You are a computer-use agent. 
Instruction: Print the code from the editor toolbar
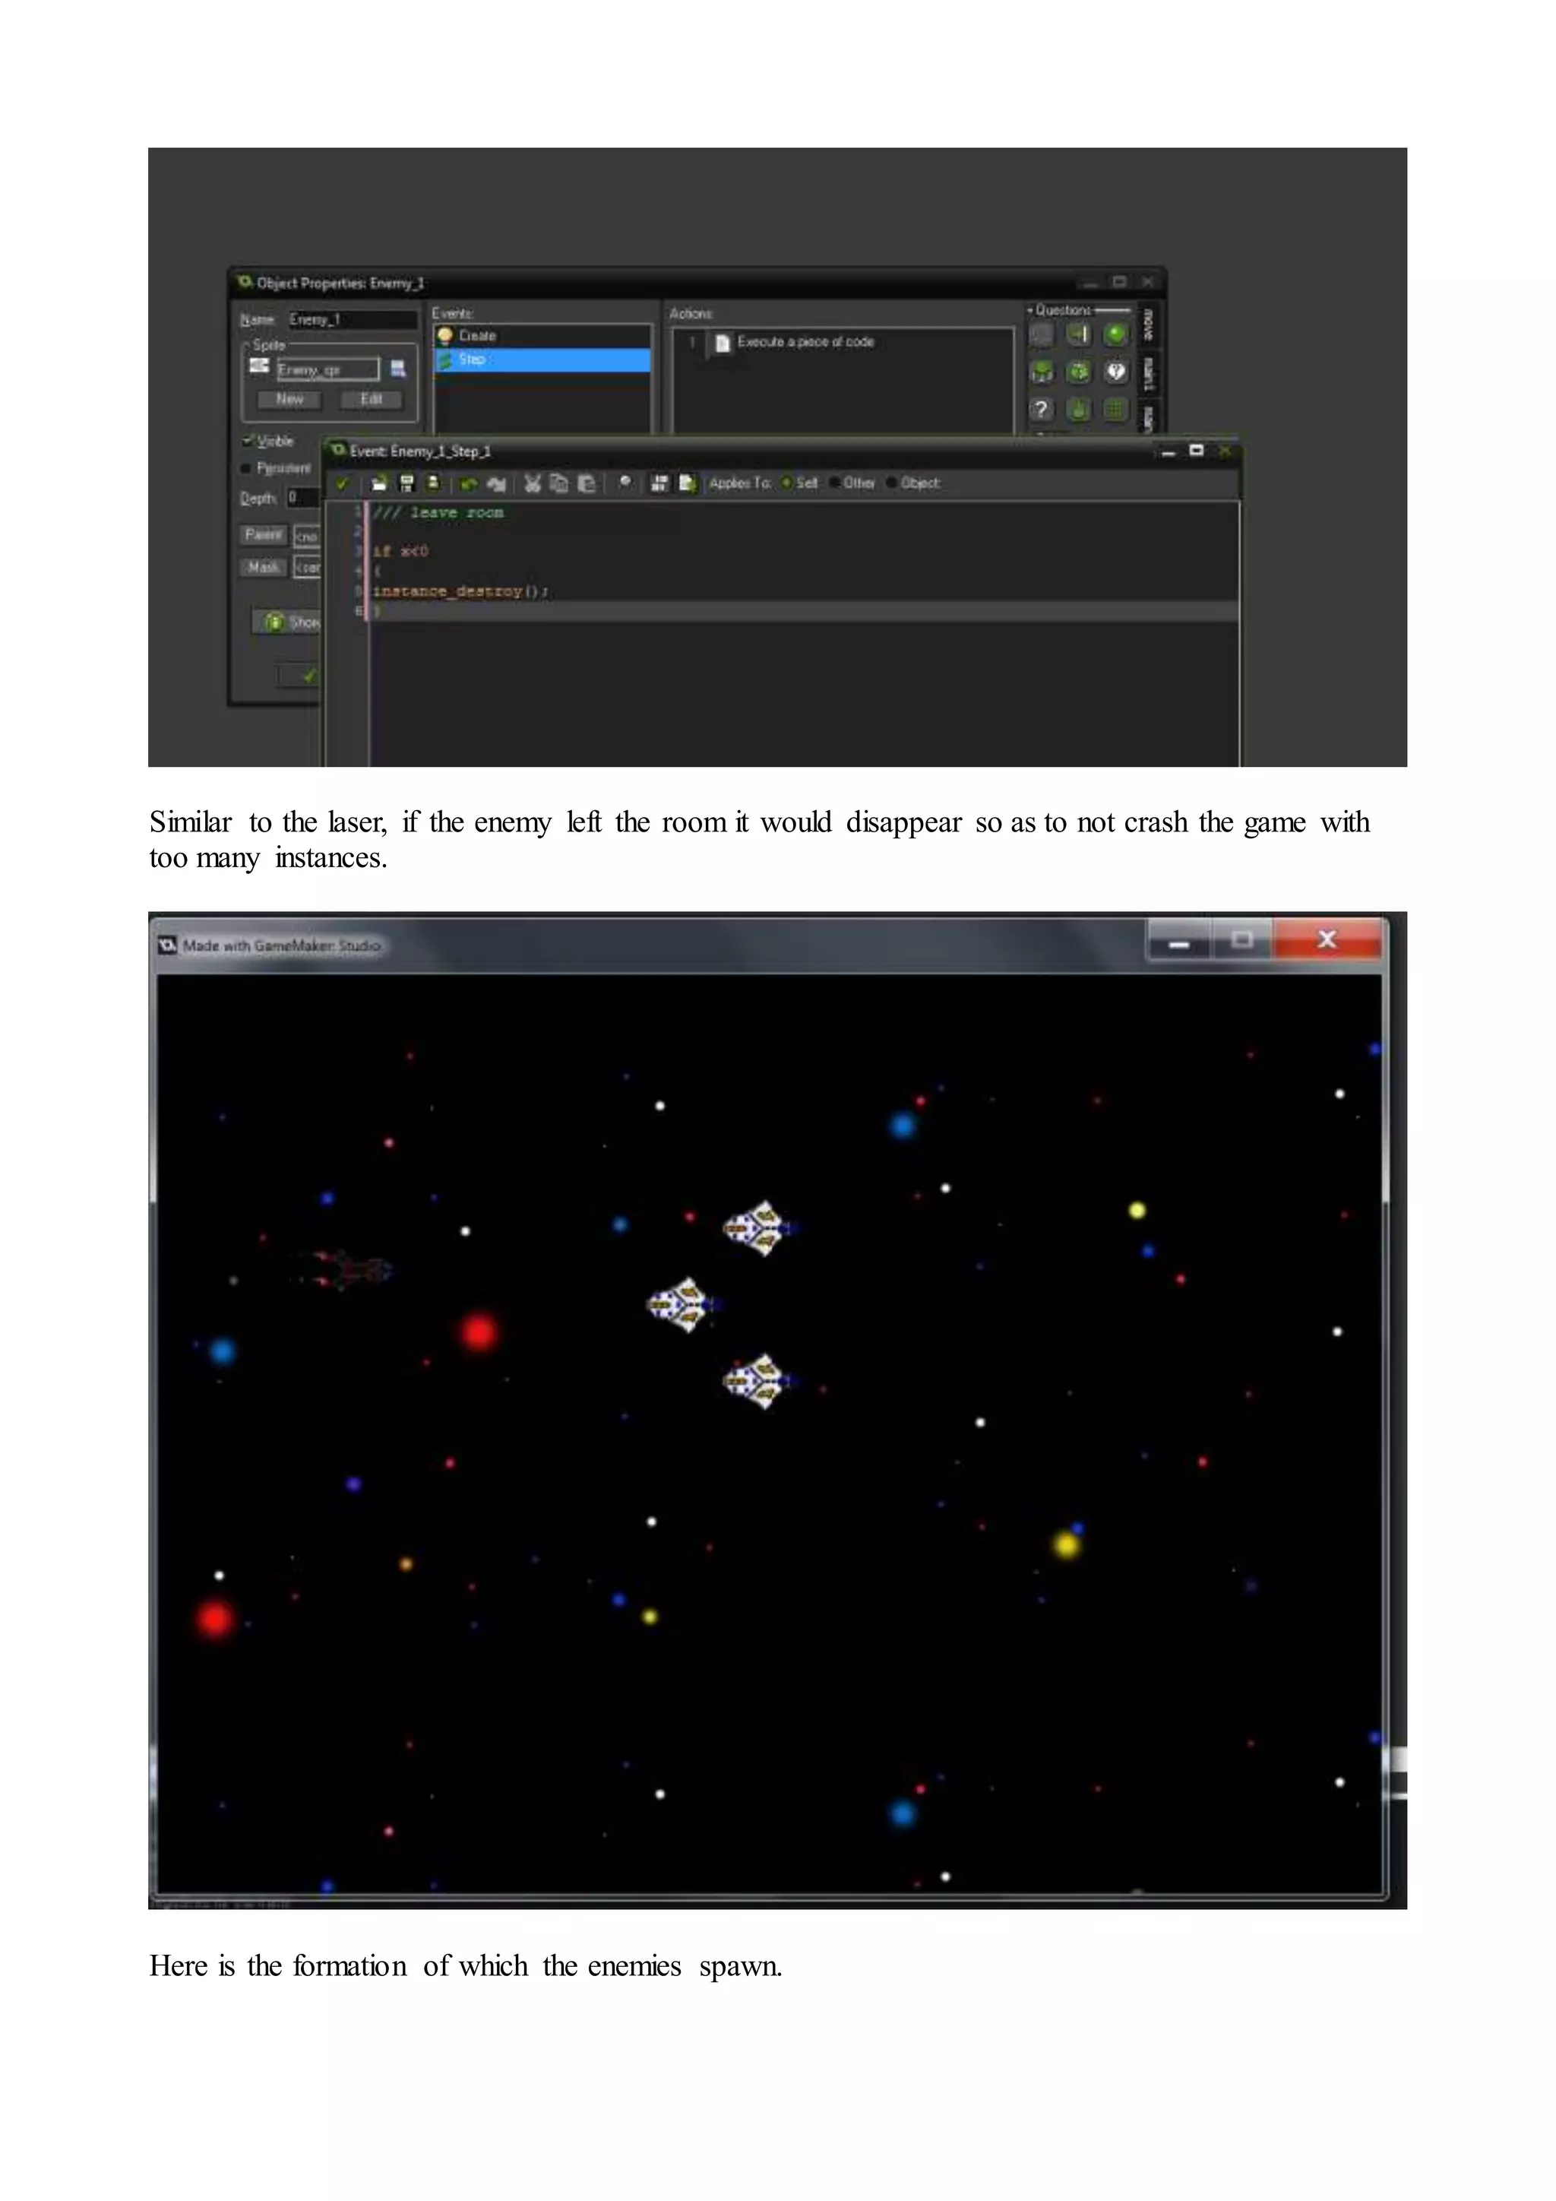[x=432, y=483]
